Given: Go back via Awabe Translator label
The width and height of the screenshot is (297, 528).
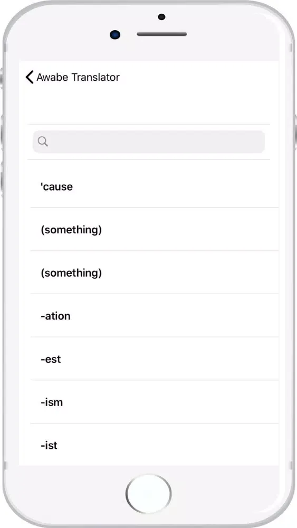Looking at the screenshot, I should 78,77.
